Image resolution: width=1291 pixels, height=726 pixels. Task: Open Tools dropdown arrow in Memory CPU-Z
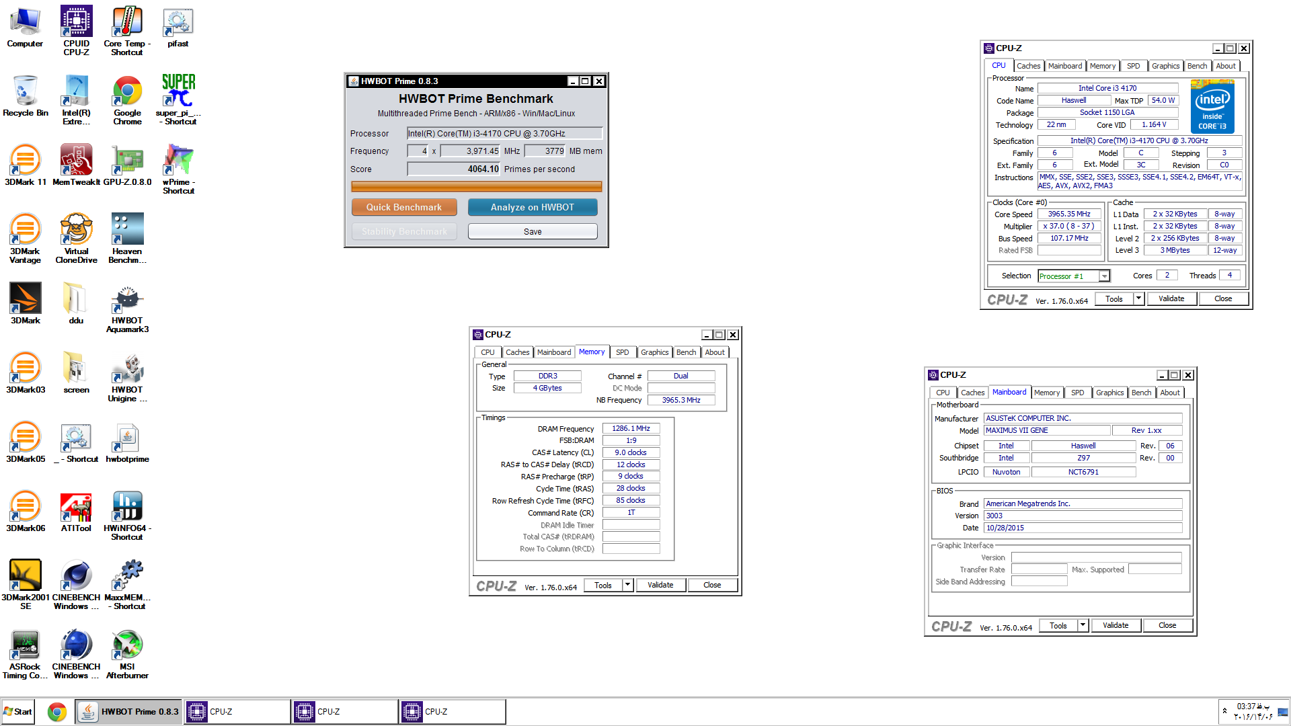coord(627,585)
